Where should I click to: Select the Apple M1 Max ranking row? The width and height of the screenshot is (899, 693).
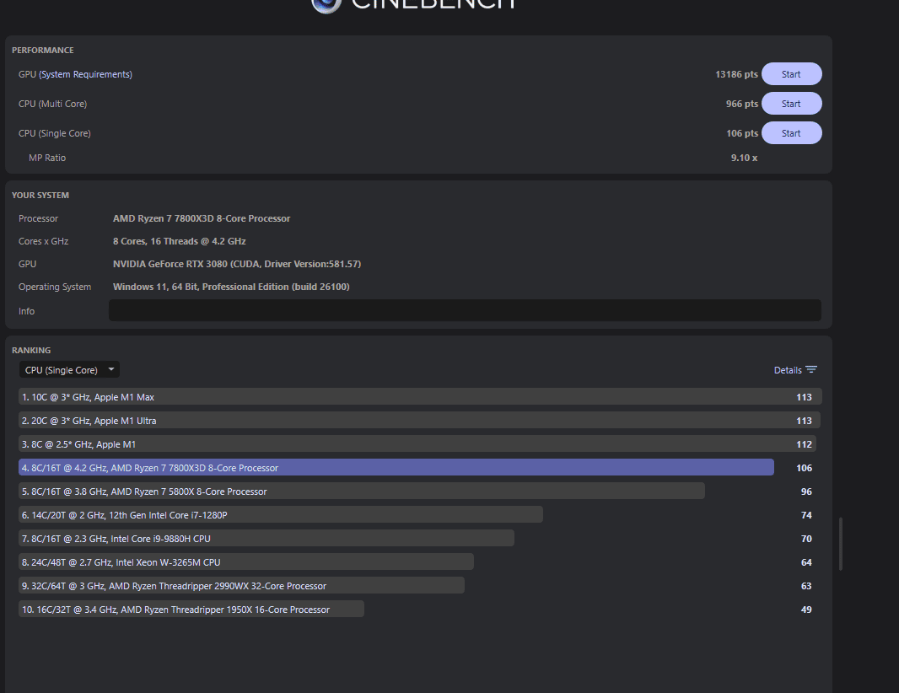420,396
